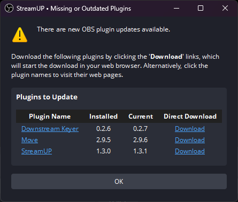Screen dimensions: 238x202
Task: Select the Current column header
Action: [x=141, y=116]
